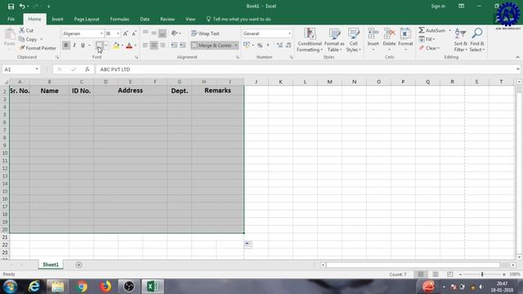This screenshot has height=294, width=523.
Task: Align text to the left
Action: 145,45
